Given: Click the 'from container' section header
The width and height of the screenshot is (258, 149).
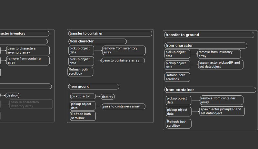Looking at the screenshot, I should (x=210, y=90).
